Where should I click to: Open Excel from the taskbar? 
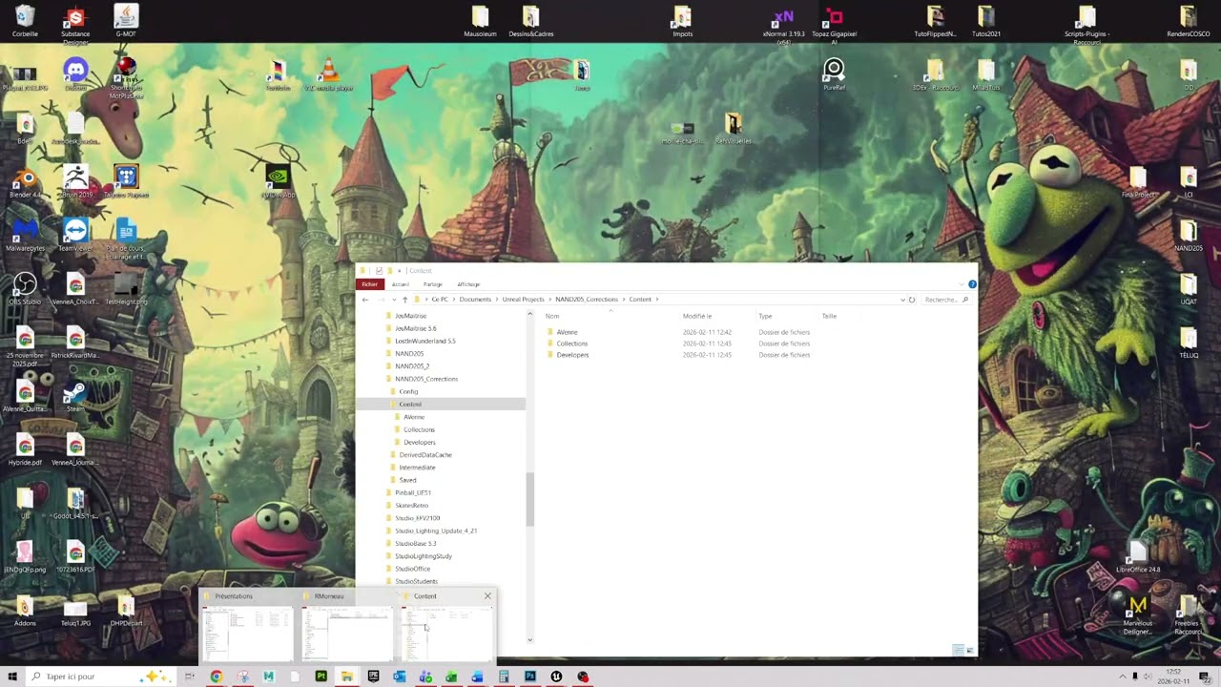pyautogui.click(x=451, y=677)
